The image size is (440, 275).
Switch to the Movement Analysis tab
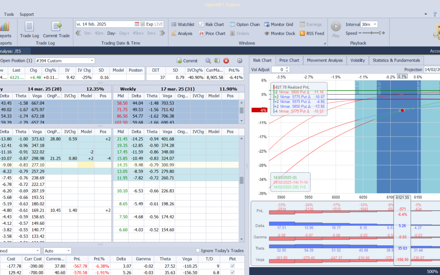[324, 60]
